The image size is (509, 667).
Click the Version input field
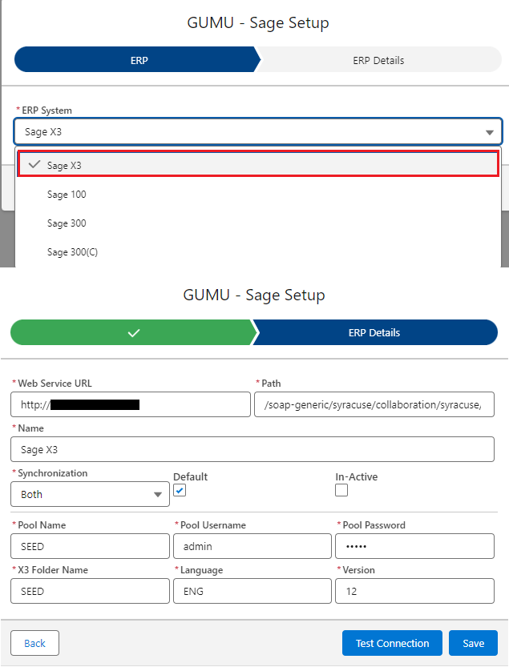pyautogui.click(x=414, y=591)
